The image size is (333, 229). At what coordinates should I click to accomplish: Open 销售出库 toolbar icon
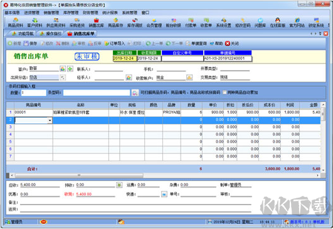(96, 23)
